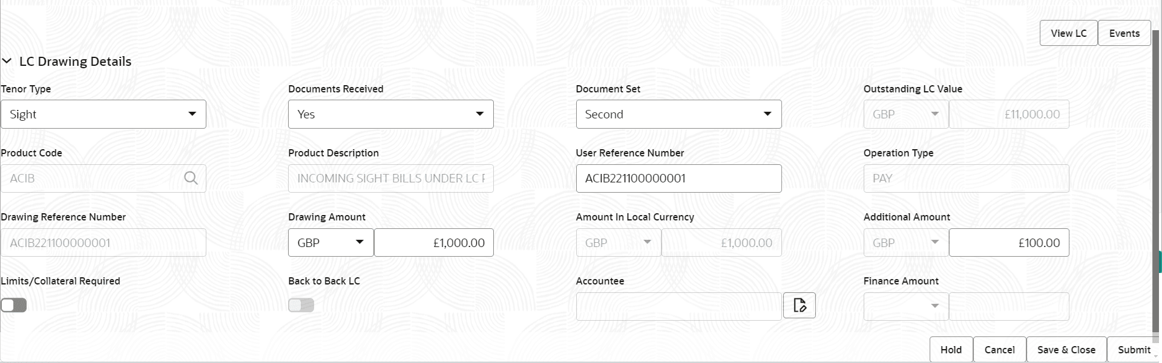The width and height of the screenshot is (1162, 363).
Task: Open the Finance Amount currency dropdown
Action: pos(935,306)
